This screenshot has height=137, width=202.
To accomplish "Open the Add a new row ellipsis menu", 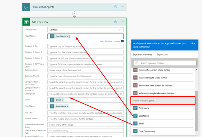I will coord(122,22).
